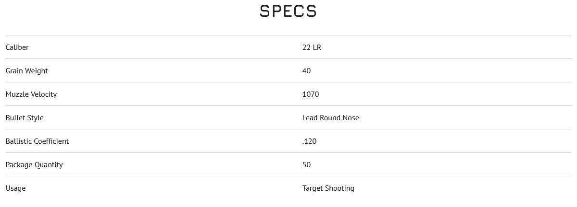Screen dimensions: 577x207
Task: Click the Lead Round Nose value
Action: point(331,118)
